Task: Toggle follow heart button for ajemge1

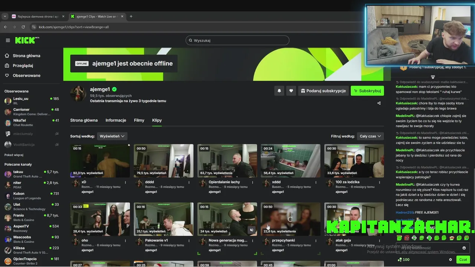Action: (291, 91)
